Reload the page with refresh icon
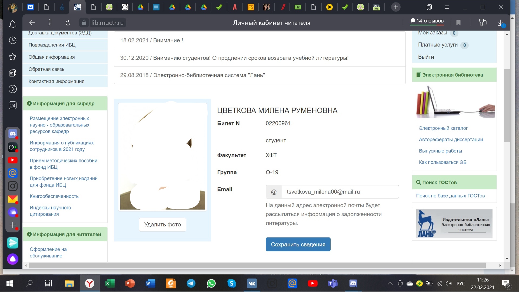Screen dimensions: 519x292 tap(68, 23)
